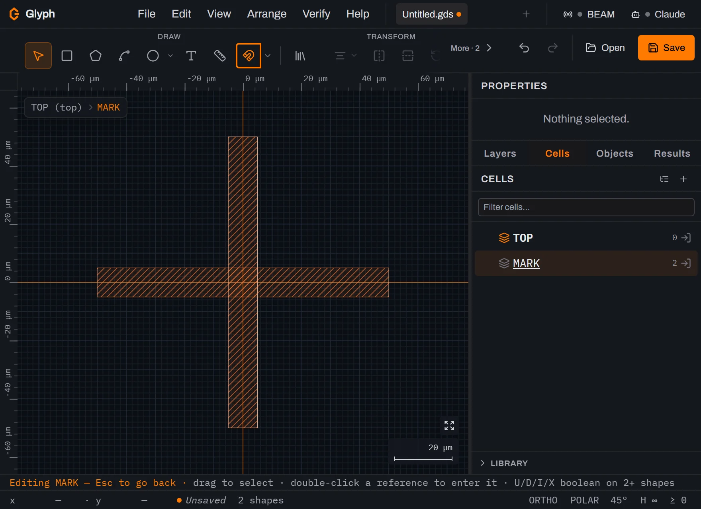
Task: Open the Align options dropdown chevron
Action: click(x=354, y=56)
